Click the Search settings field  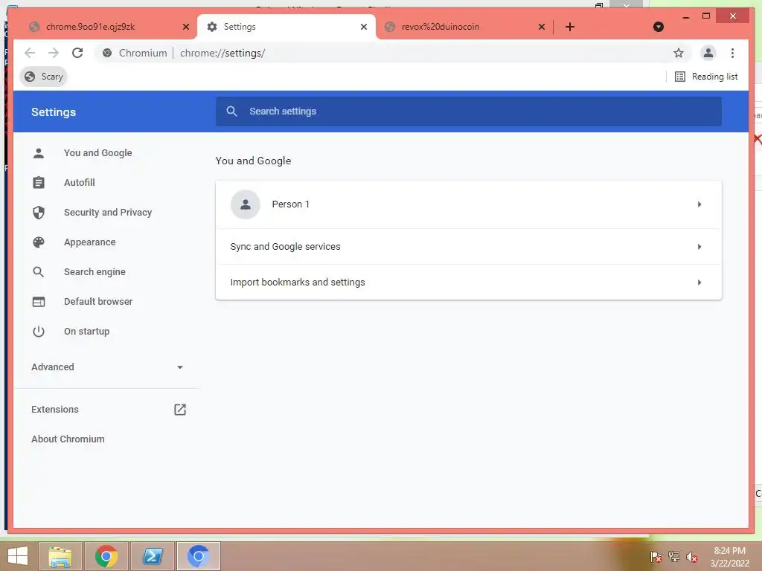pyautogui.click(x=469, y=112)
